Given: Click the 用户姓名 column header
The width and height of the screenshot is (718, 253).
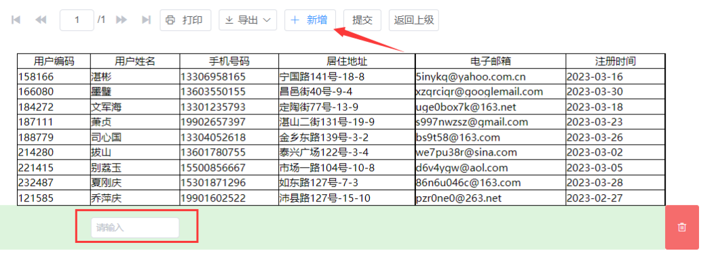Looking at the screenshot, I should coord(135,61).
